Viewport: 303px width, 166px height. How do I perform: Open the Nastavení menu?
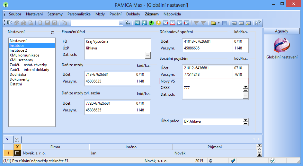[34, 14]
